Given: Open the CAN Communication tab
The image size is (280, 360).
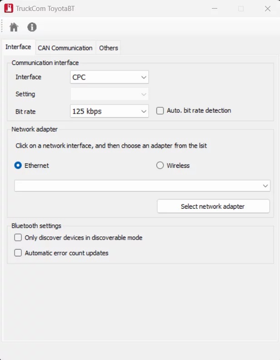Looking at the screenshot, I should [65, 48].
